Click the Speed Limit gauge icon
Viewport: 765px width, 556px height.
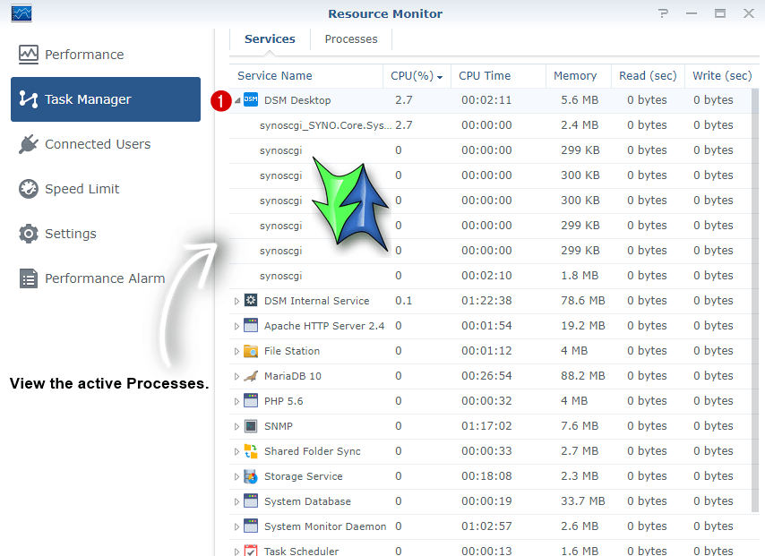tap(29, 189)
